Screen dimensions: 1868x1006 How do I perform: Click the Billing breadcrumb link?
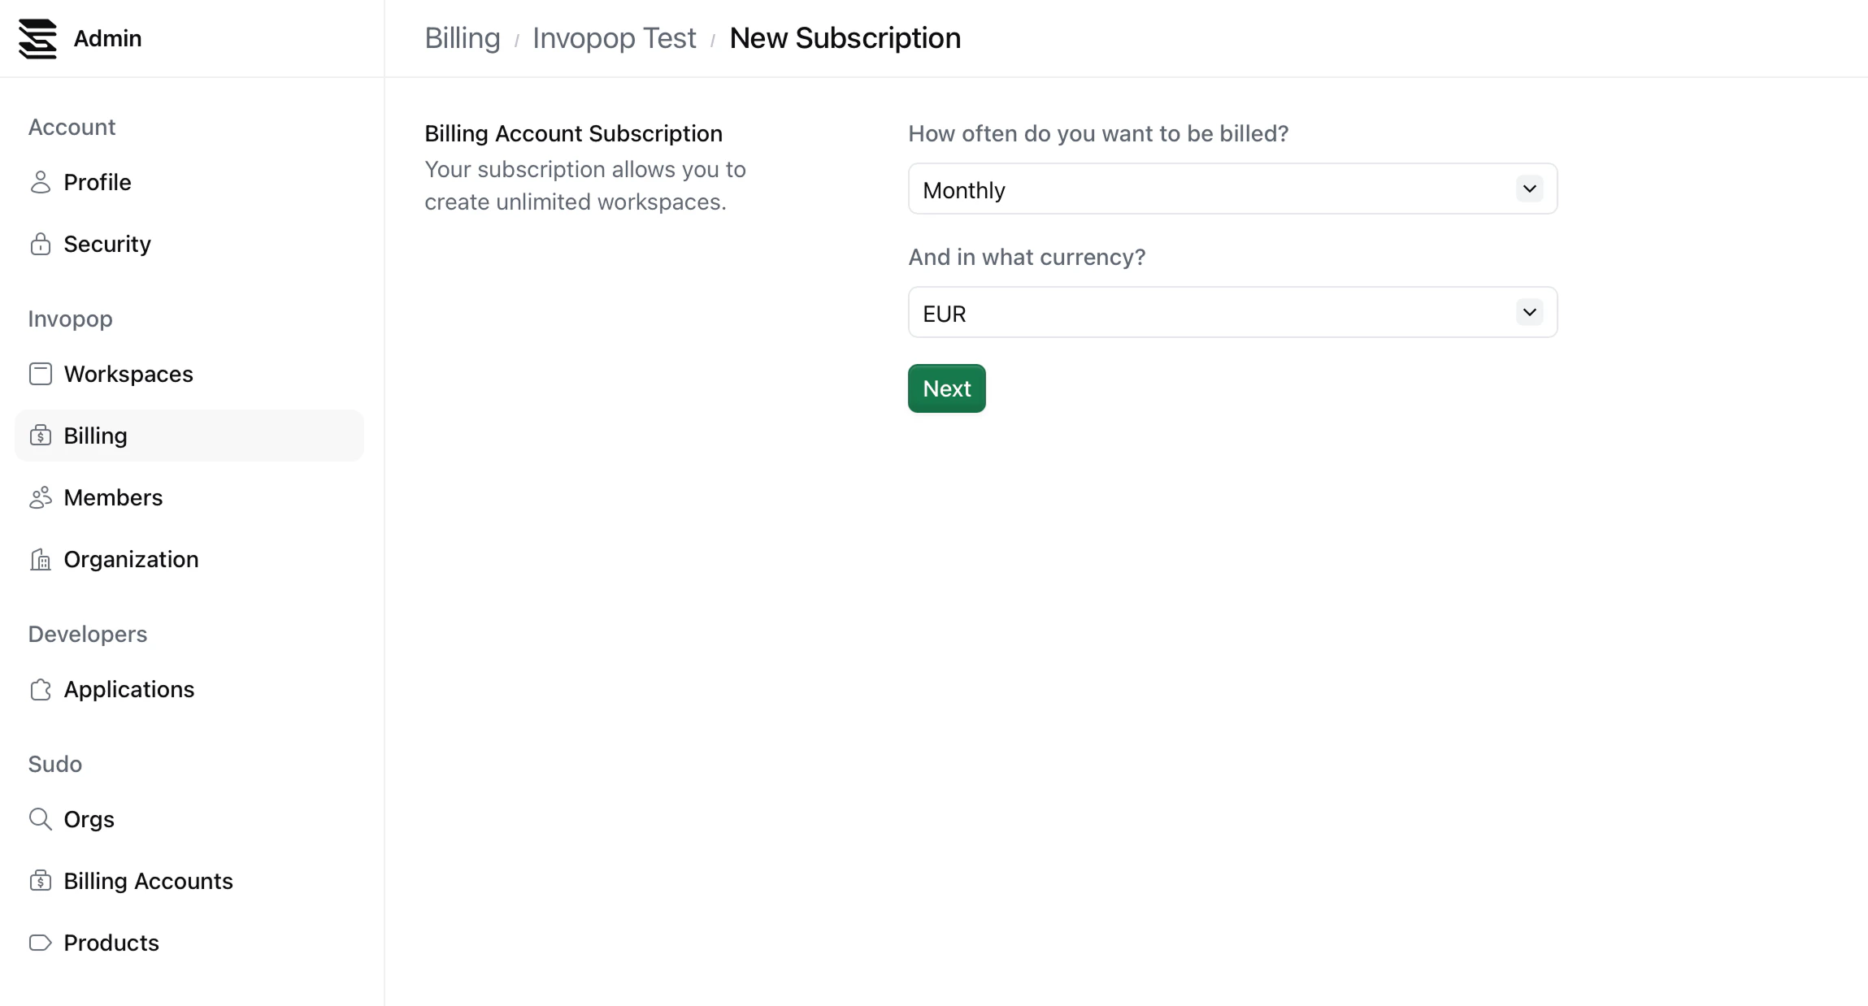click(462, 38)
